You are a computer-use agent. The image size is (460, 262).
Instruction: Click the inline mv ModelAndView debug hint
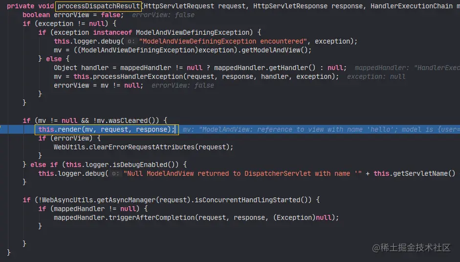tap(321, 129)
